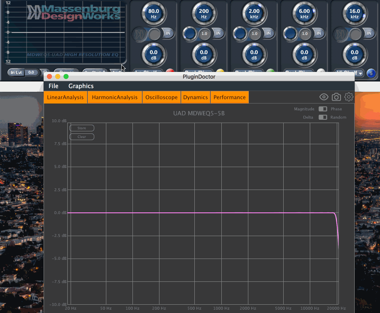The width and height of the screenshot is (380, 313).
Task: Switch to the HarmonicAnalysis tab
Action: pos(115,97)
